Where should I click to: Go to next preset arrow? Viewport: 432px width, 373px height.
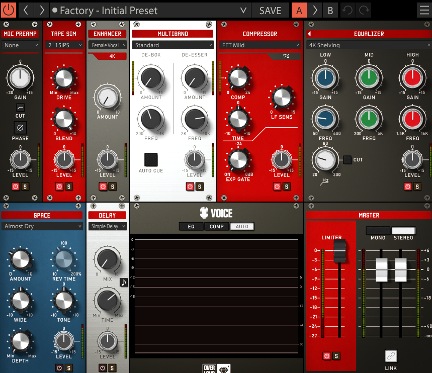point(42,10)
